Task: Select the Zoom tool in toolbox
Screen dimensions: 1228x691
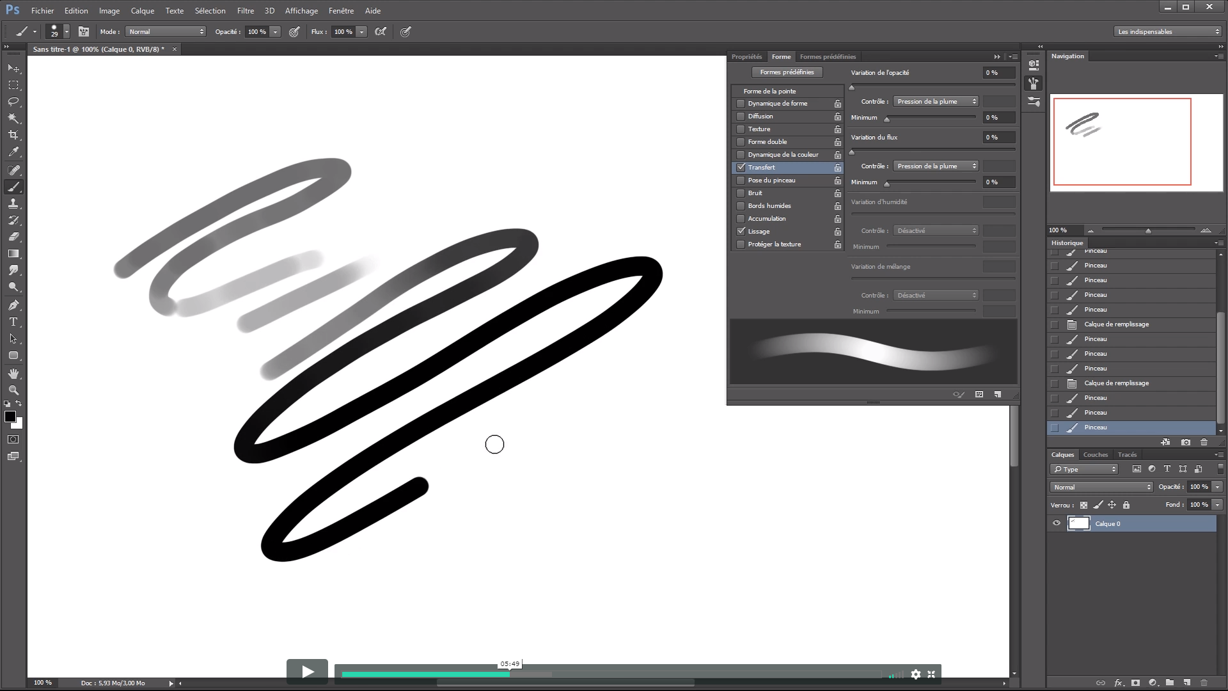Action: click(13, 390)
